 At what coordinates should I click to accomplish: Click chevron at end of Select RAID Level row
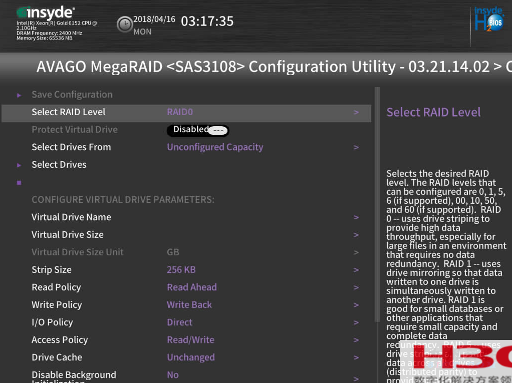pyautogui.click(x=356, y=112)
